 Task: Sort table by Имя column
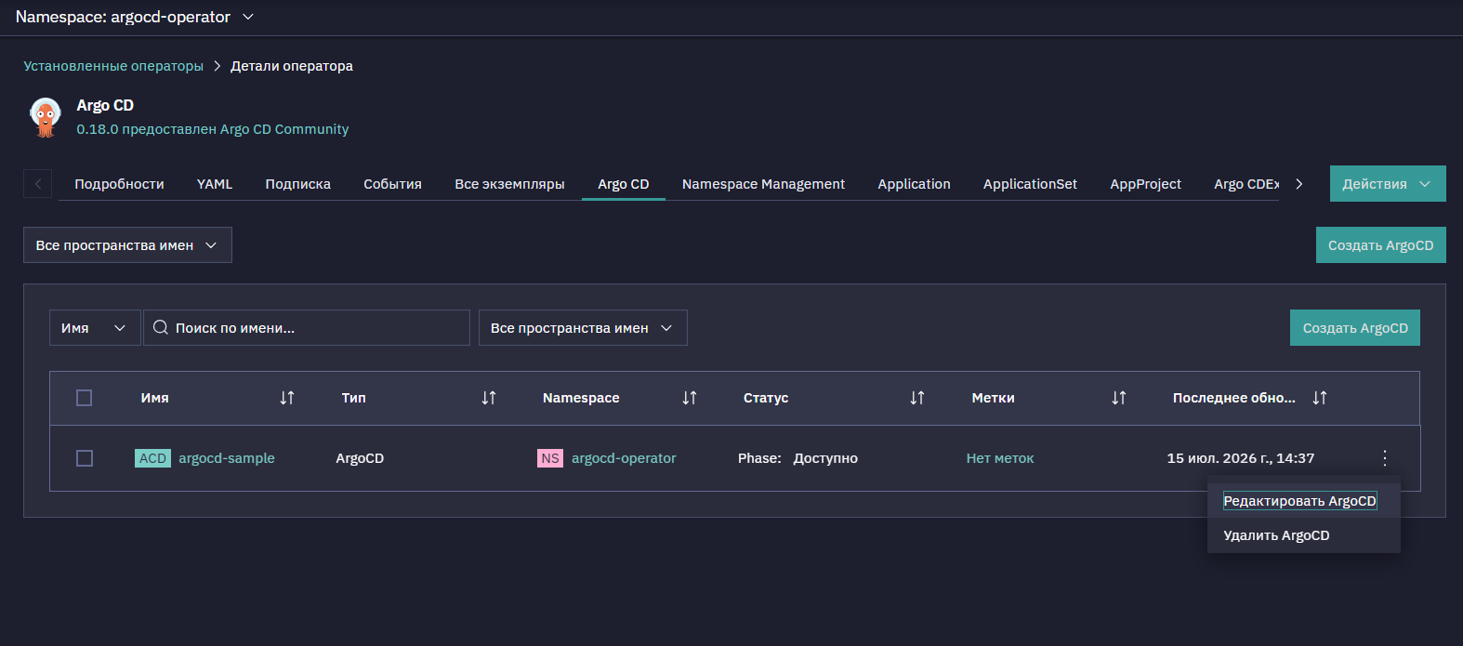coord(287,398)
